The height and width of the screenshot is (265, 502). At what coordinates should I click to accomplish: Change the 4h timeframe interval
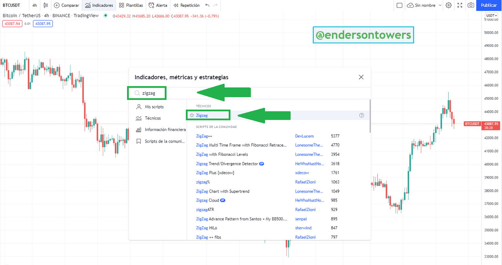[x=35, y=5]
